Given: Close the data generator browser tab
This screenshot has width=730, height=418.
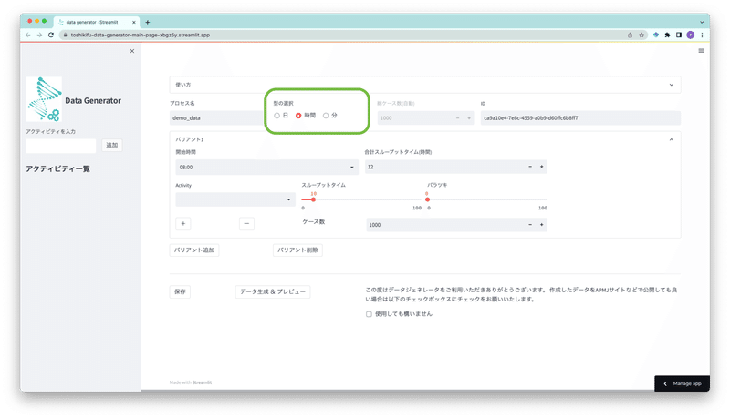Looking at the screenshot, I should pos(134,22).
